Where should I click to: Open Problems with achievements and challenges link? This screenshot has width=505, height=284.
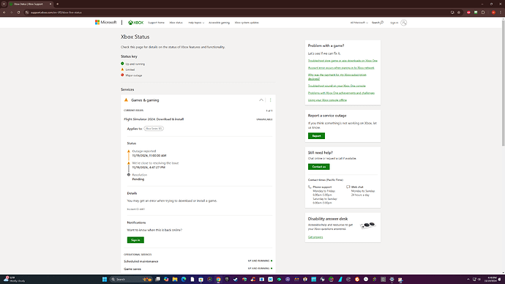(x=341, y=93)
